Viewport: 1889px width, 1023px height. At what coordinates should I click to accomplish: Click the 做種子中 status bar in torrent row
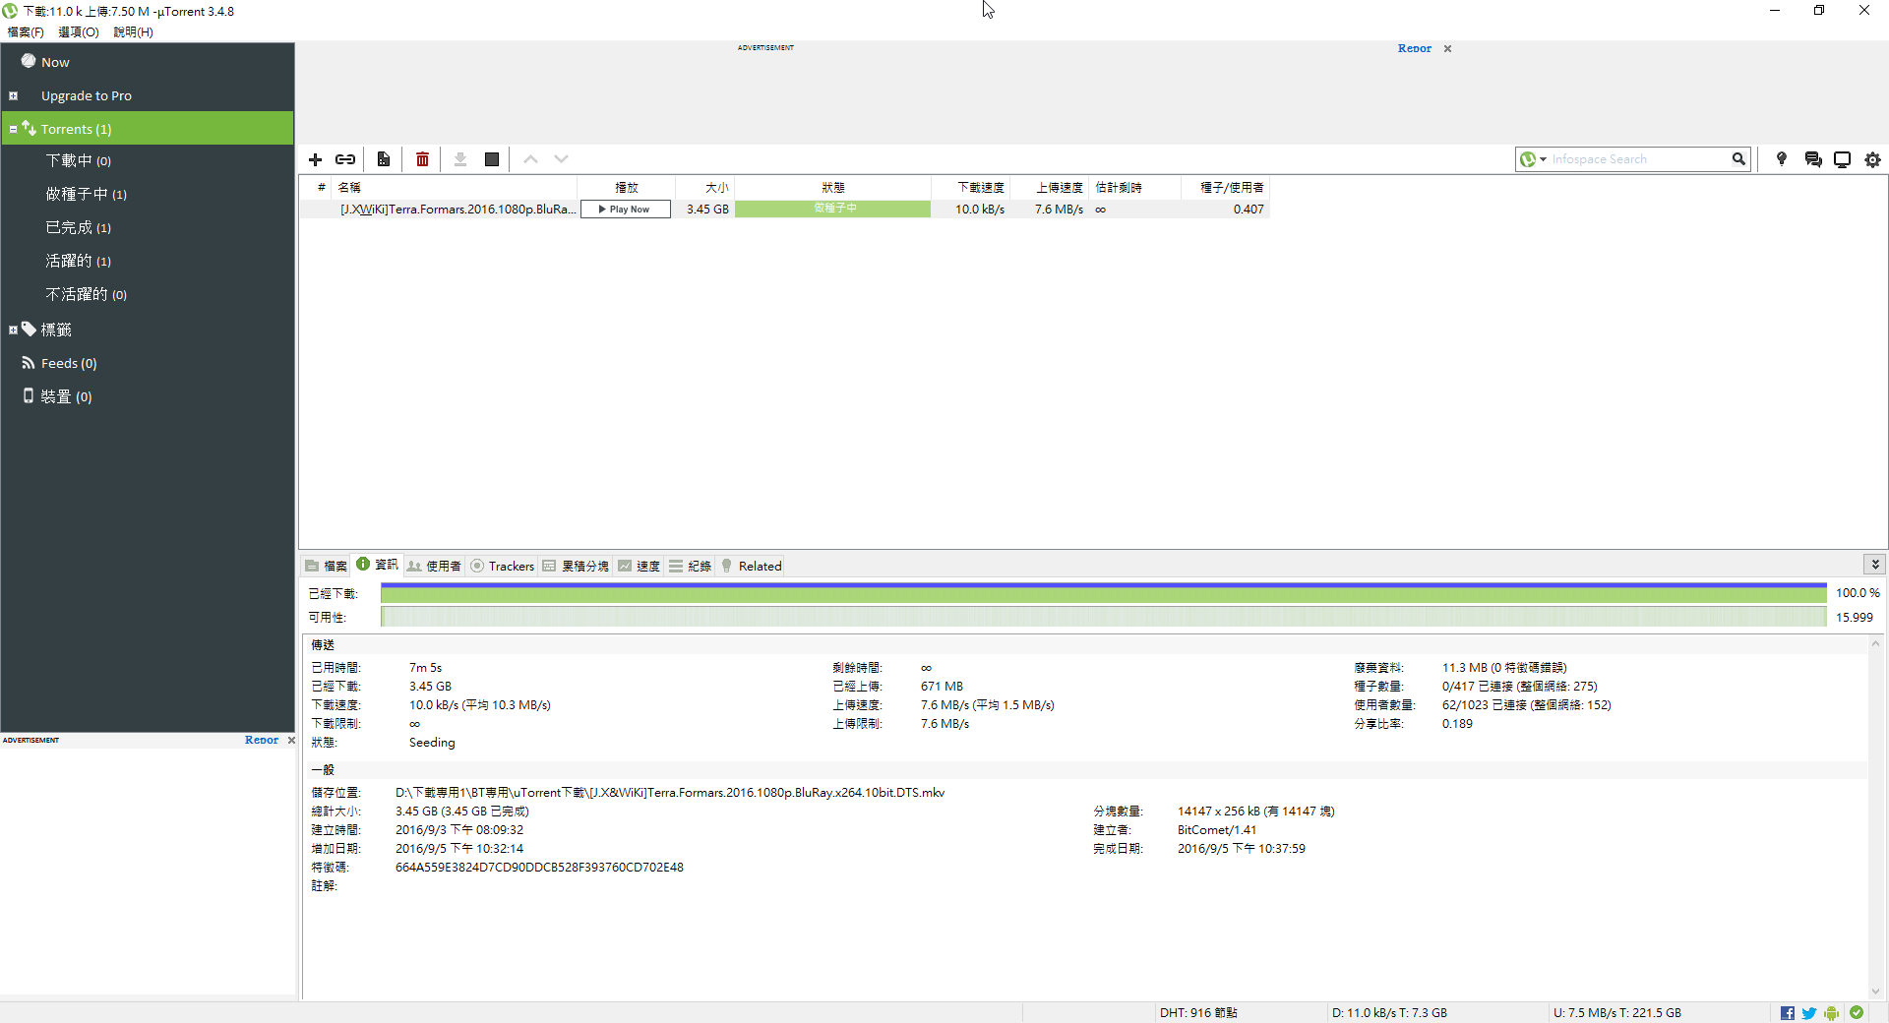[x=832, y=209]
